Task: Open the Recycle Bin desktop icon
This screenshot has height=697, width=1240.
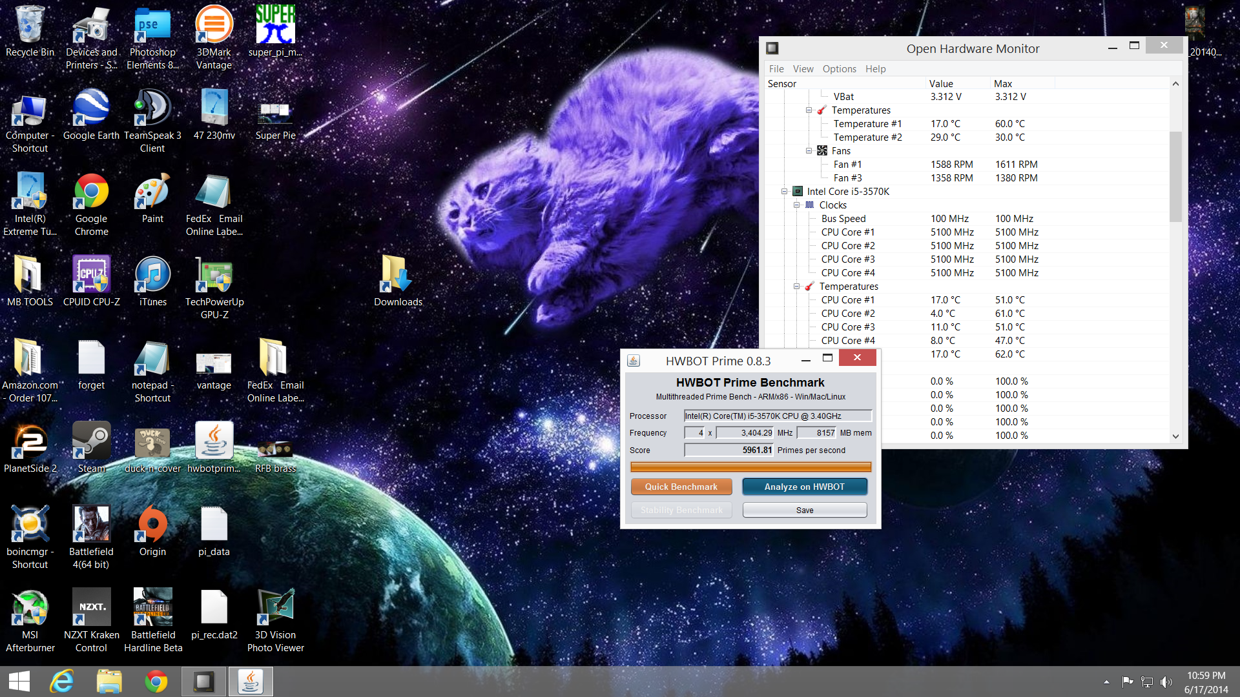Action: tap(30, 31)
